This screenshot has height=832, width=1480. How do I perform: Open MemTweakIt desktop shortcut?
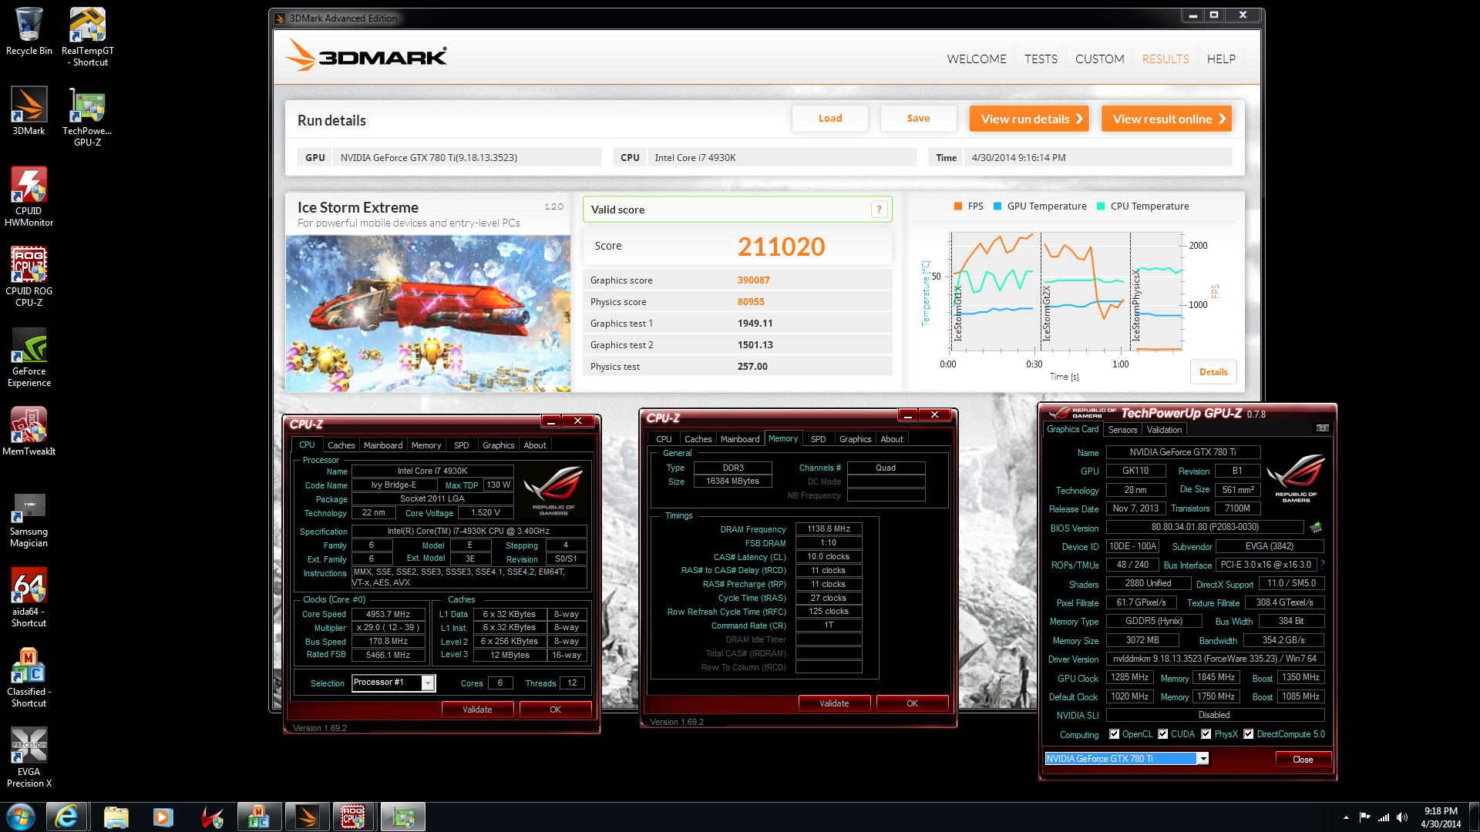pyautogui.click(x=29, y=431)
